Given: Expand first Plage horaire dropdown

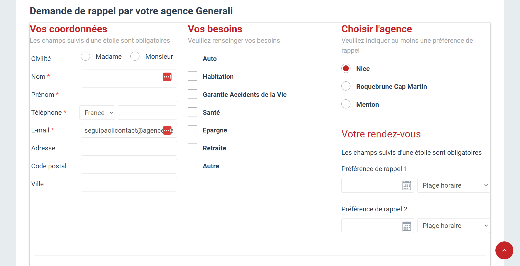Looking at the screenshot, I should tap(453, 185).
